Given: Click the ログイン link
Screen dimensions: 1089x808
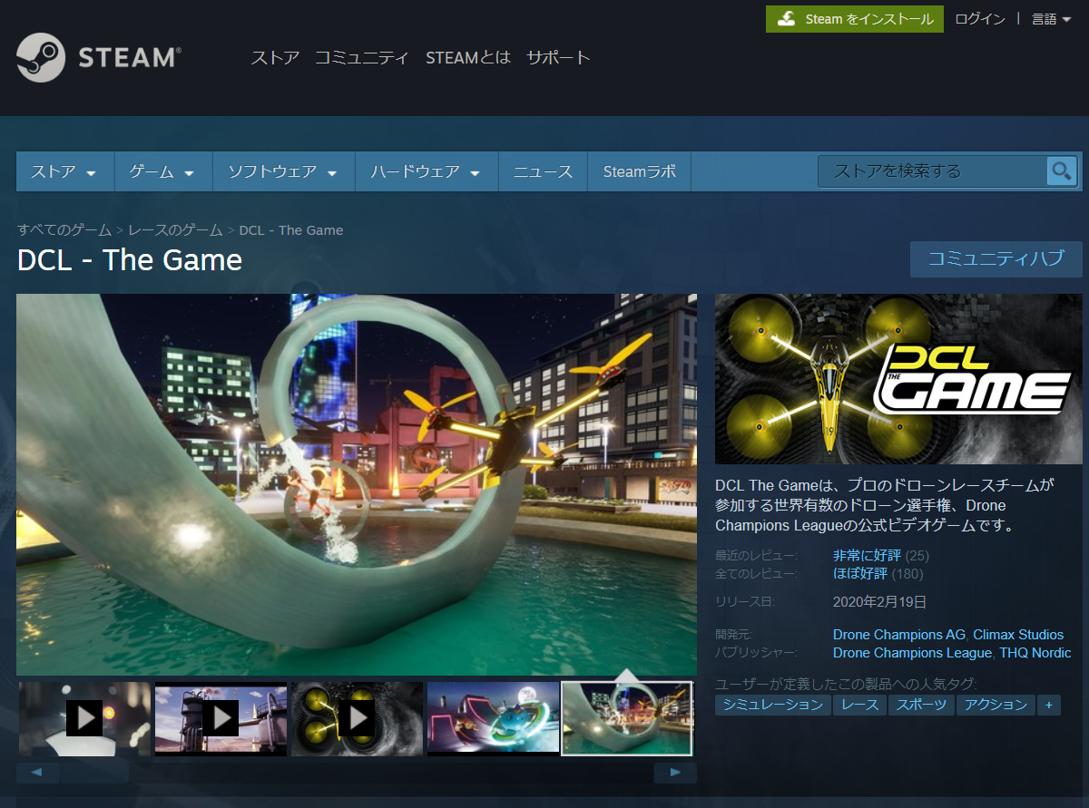Looking at the screenshot, I should (979, 18).
